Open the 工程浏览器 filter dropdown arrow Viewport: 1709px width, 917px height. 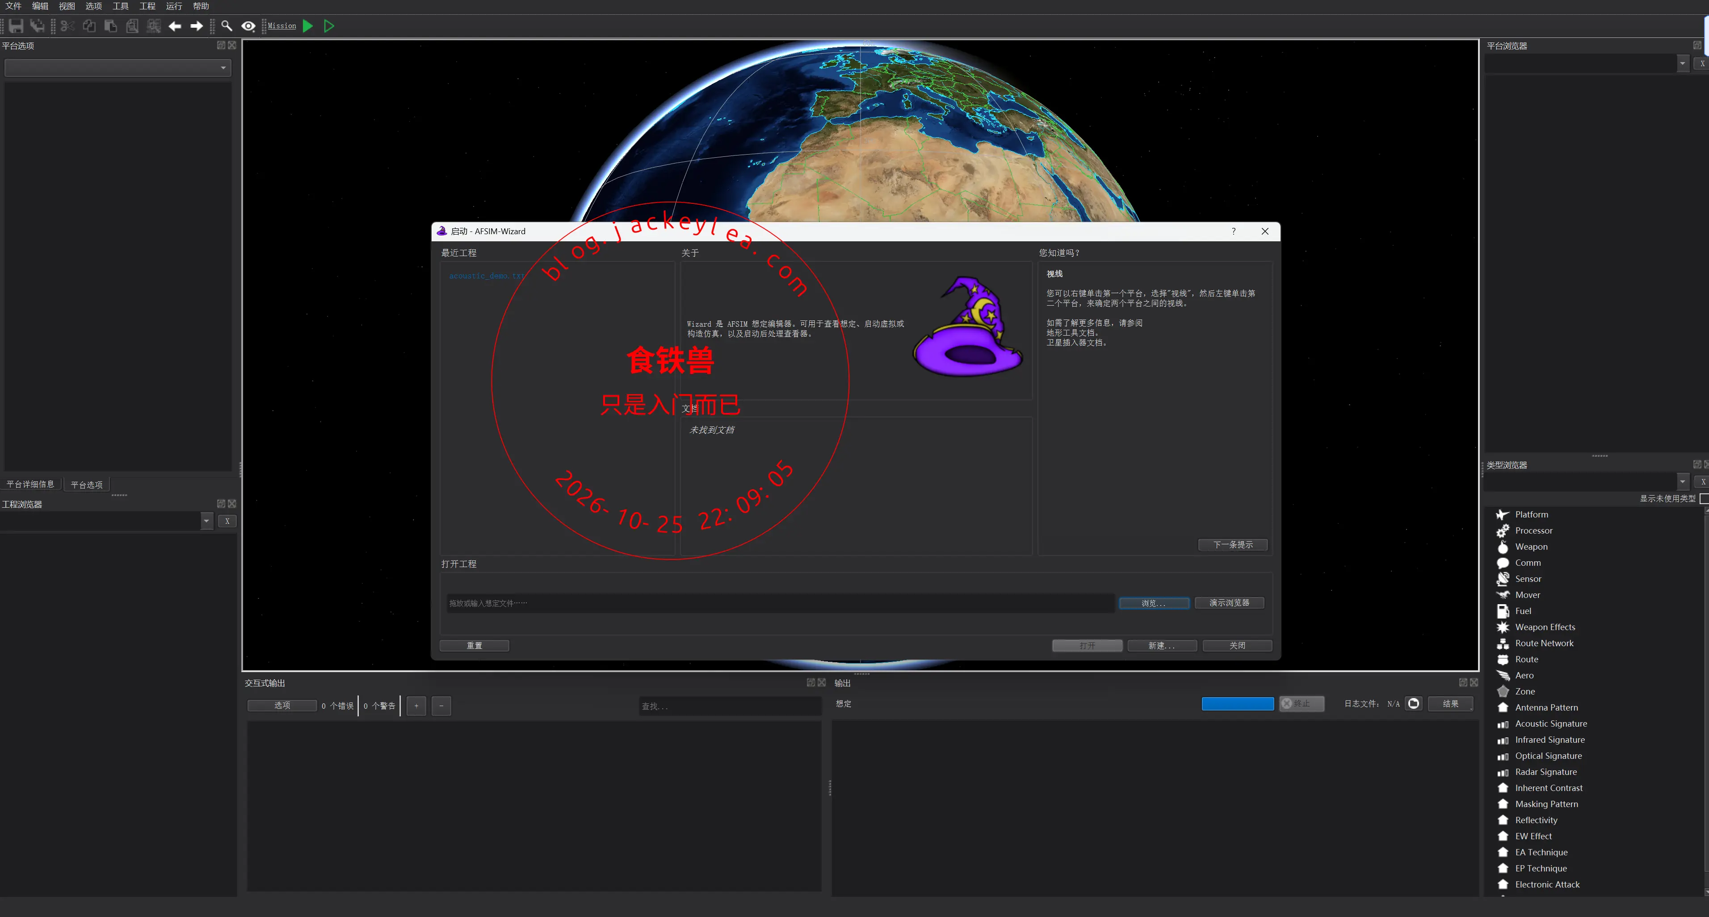tap(206, 521)
